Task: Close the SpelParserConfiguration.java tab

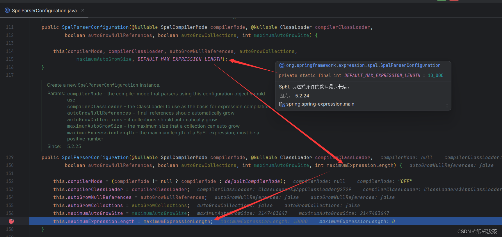Action: pos(83,10)
